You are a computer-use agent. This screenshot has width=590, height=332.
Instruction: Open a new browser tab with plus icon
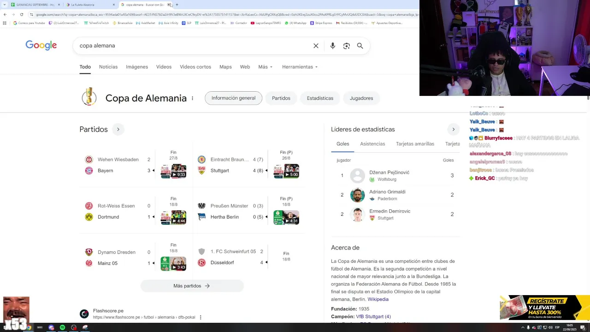(x=177, y=5)
